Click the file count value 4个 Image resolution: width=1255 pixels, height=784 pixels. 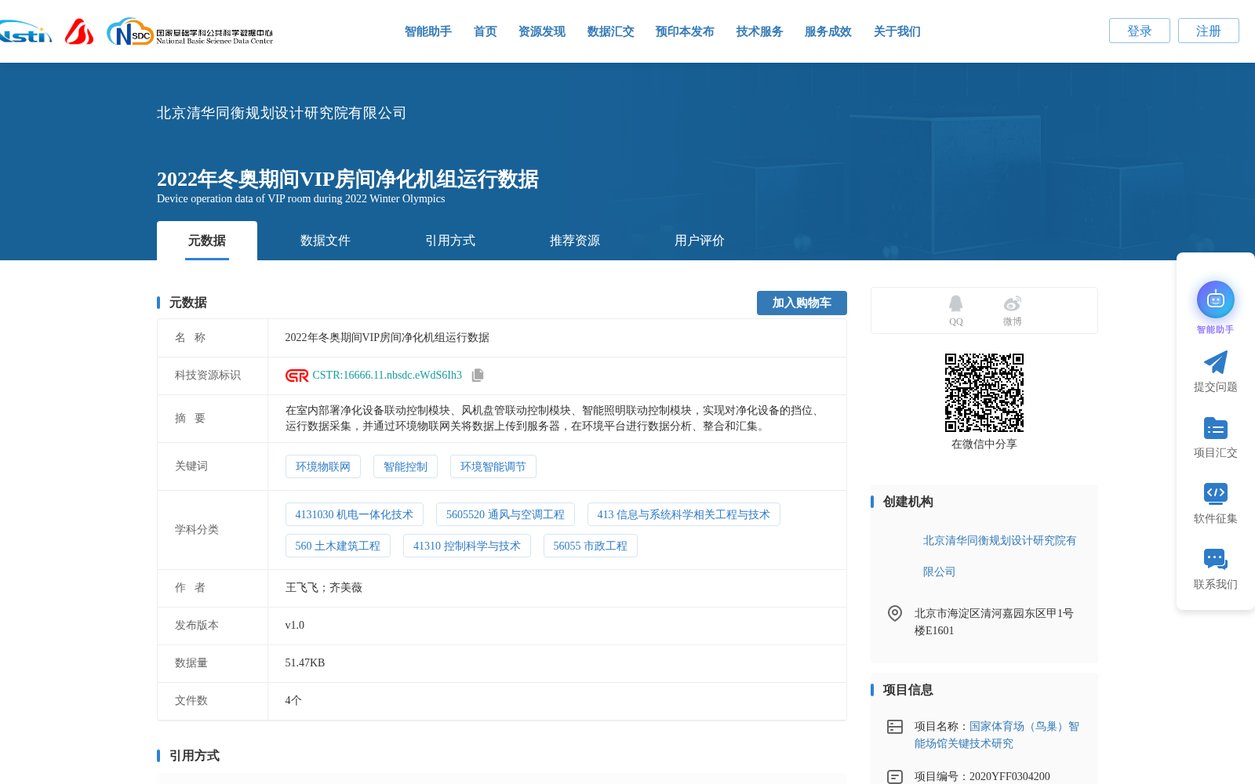point(293,701)
